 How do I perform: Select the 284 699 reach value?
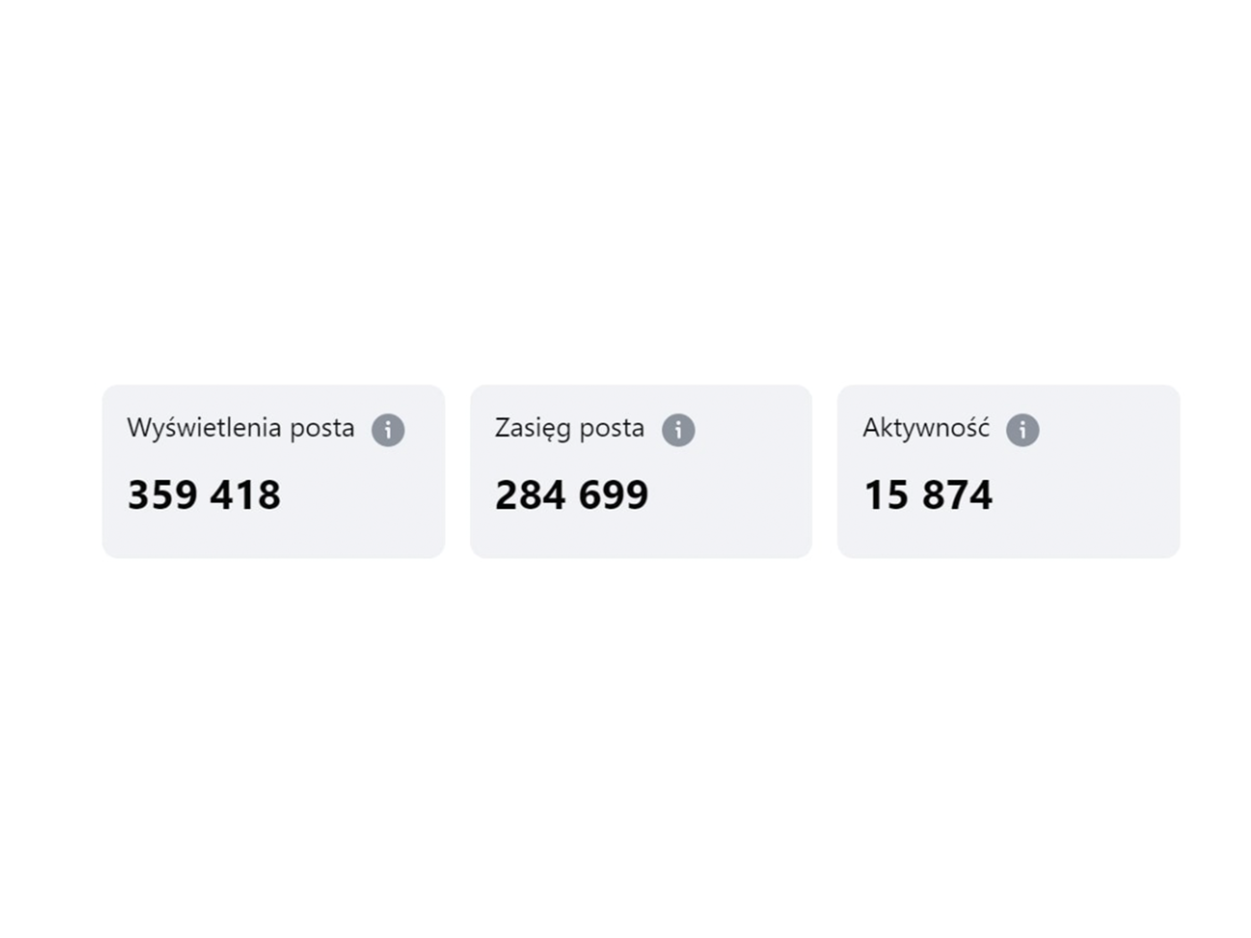571,495
